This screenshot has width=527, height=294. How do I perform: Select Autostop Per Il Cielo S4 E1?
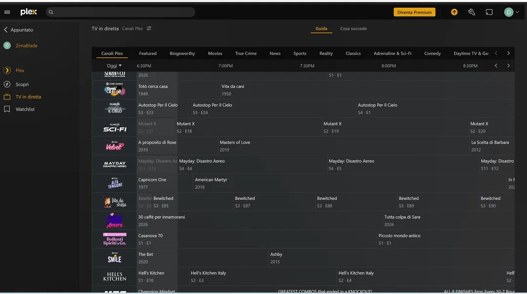[435, 108]
